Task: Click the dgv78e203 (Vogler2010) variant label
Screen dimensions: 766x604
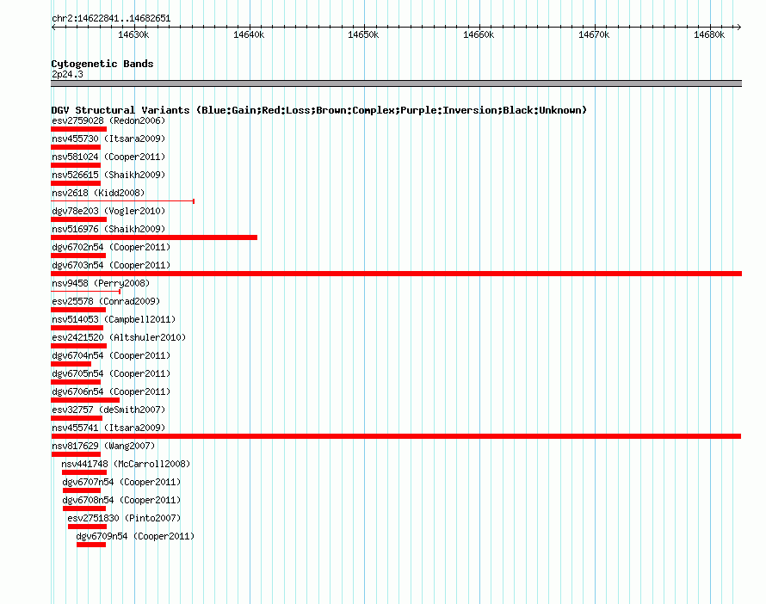Action: tap(108, 211)
